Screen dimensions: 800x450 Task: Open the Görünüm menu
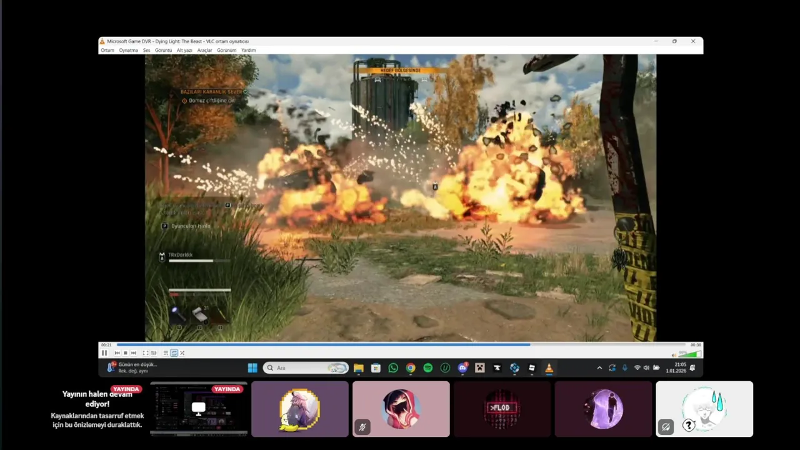[x=227, y=50]
